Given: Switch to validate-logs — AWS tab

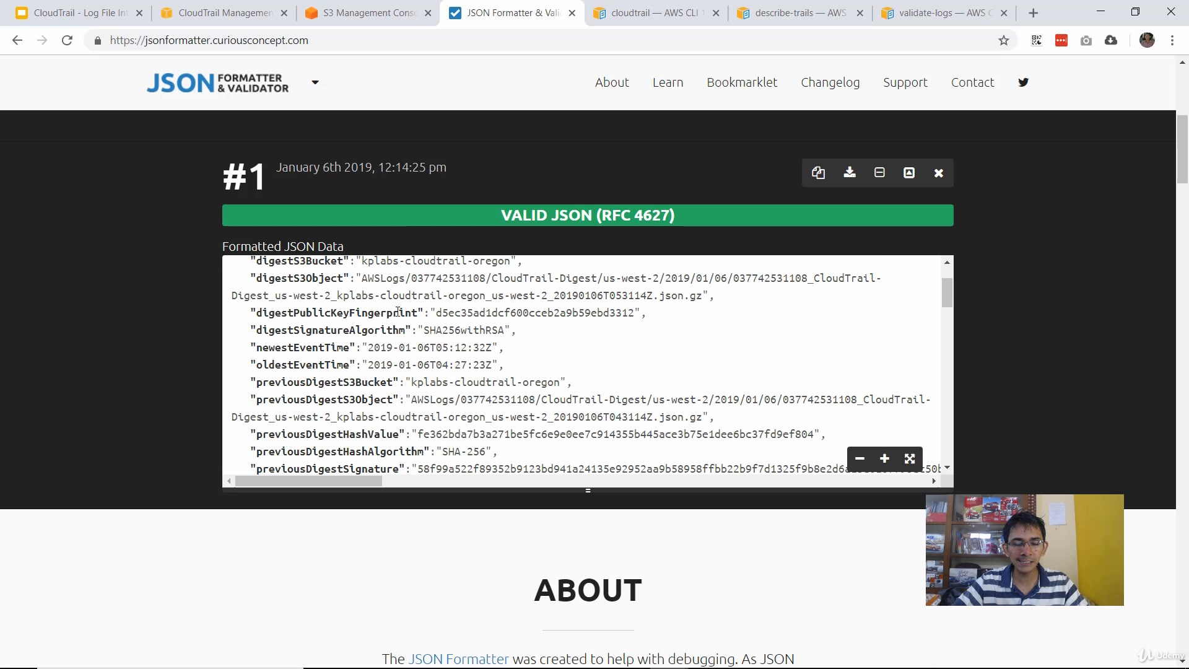Looking at the screenshot, I should 944,13.
